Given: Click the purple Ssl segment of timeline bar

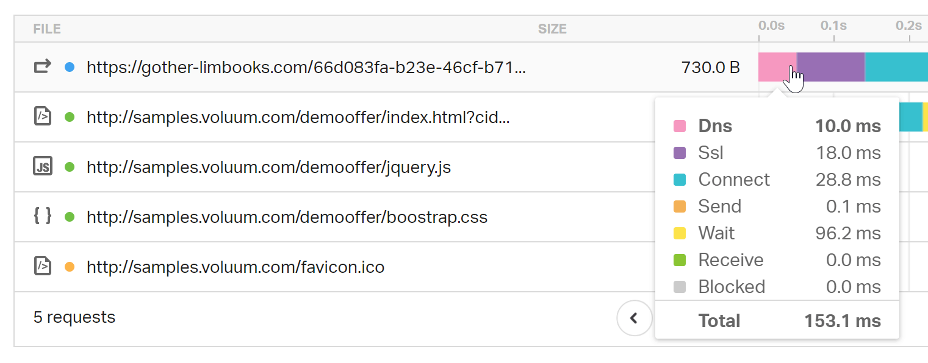Looking at the screenshot, I should click(831, 67).
